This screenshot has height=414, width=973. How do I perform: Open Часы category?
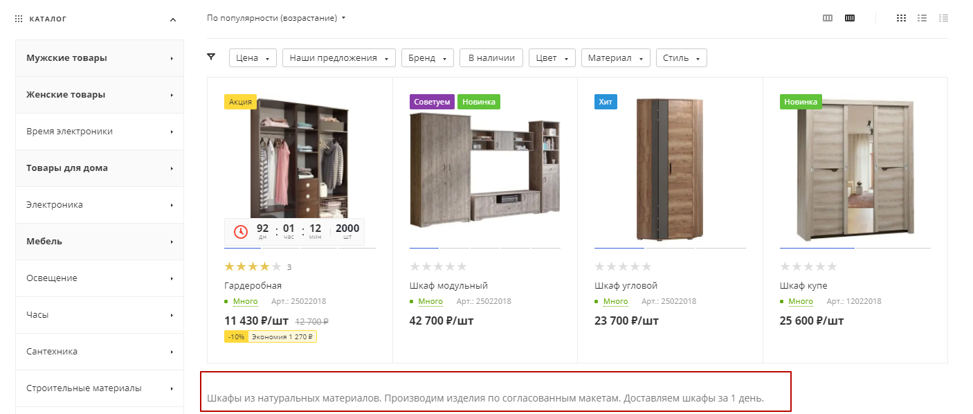point(100,315)
